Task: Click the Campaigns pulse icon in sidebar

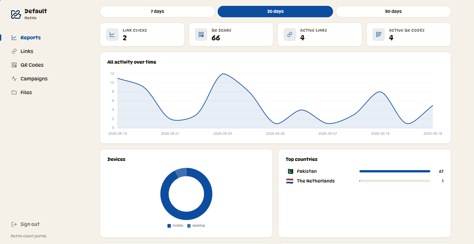Action: click(x=14, y=79)
